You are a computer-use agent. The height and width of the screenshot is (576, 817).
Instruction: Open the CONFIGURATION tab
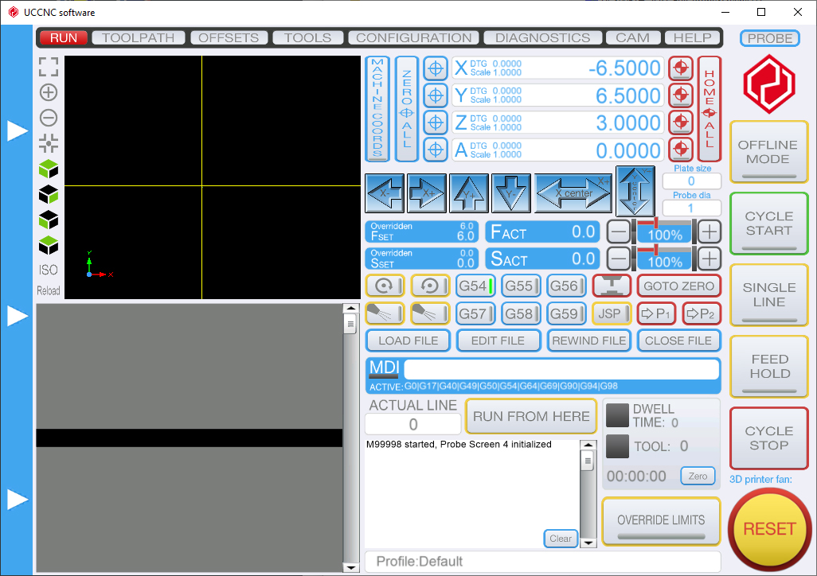[413, 37]
